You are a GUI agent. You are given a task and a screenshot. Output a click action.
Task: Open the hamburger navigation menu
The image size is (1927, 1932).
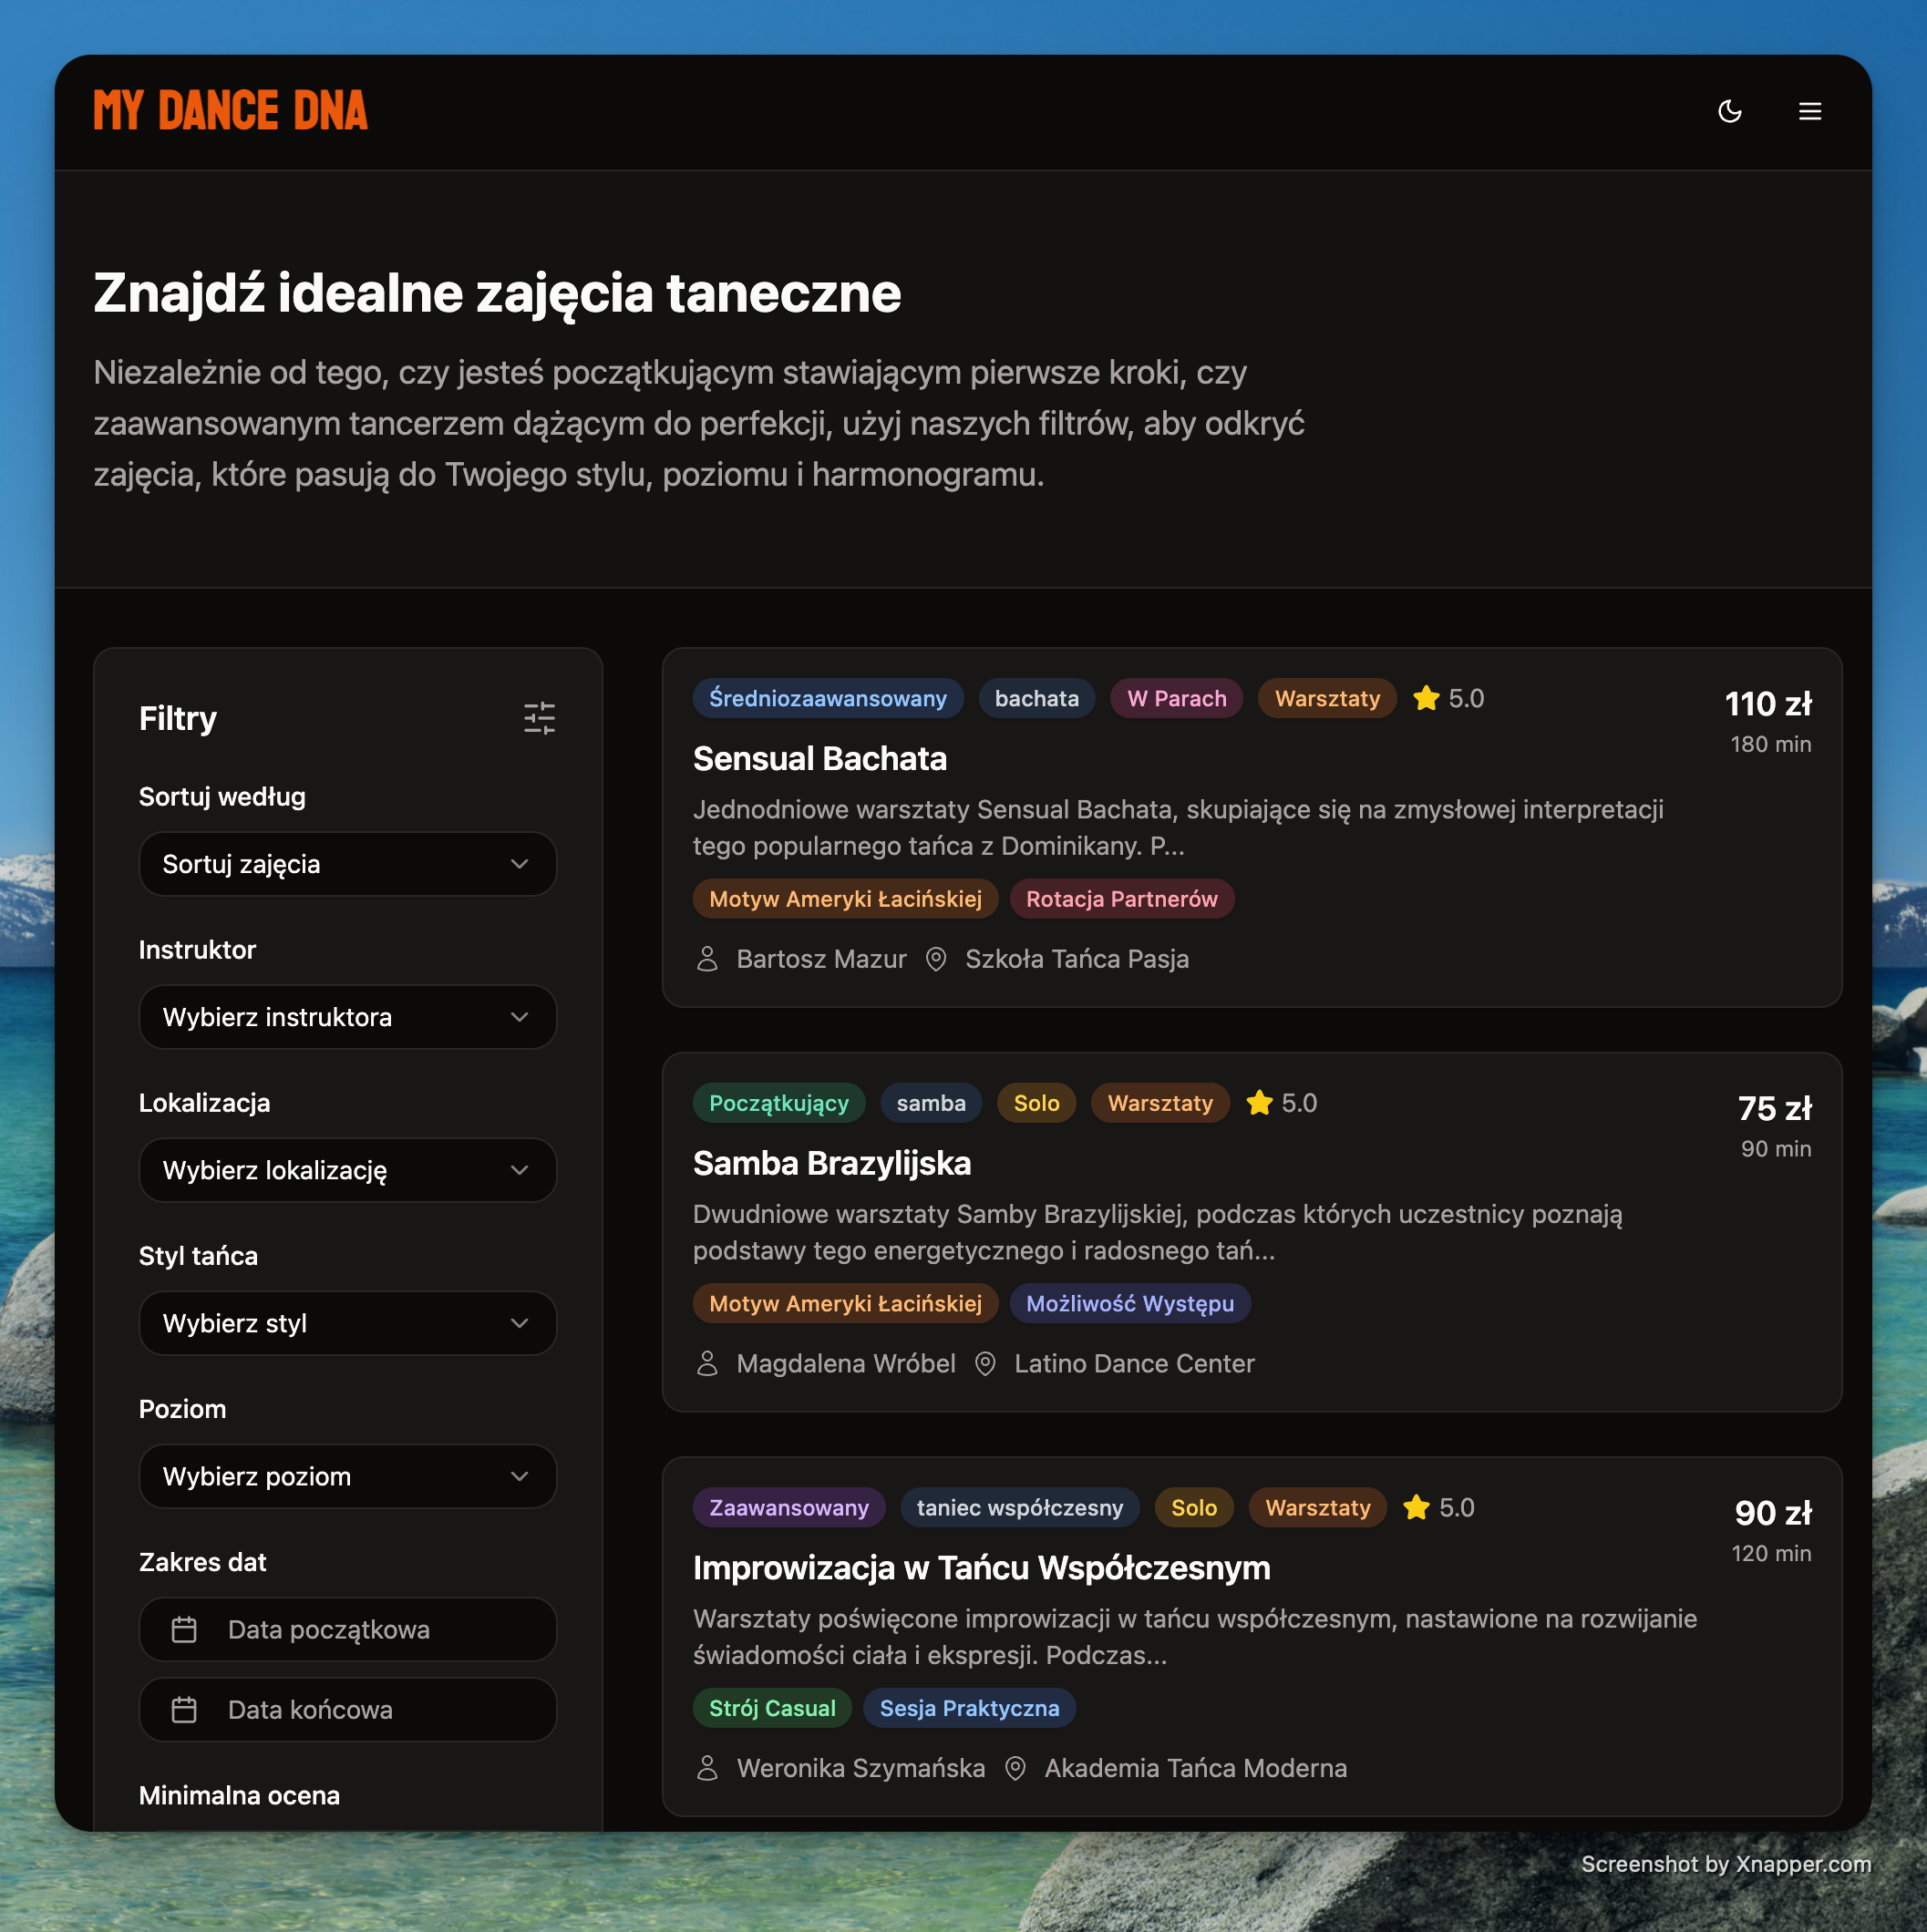1810,111
